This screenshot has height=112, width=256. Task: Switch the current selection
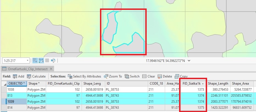(127, 76)
